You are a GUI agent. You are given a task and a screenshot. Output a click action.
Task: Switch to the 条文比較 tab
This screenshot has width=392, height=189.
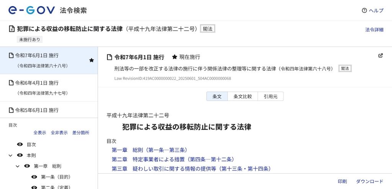(x=243, y=97)
